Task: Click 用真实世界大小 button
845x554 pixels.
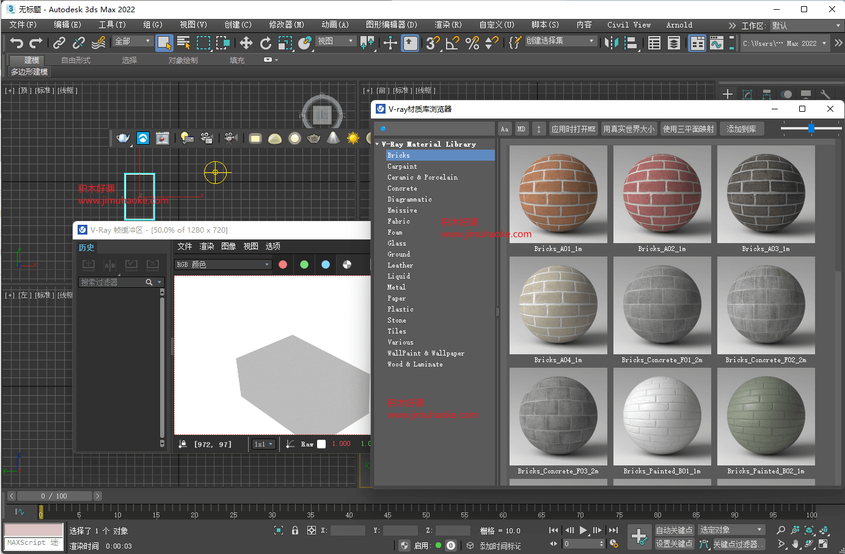Action: [629, 129]
